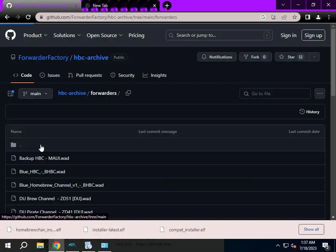Screen dimensions: 336x252
Task: Expand the file tree side panel icon
Action: (x=10, y=93)
